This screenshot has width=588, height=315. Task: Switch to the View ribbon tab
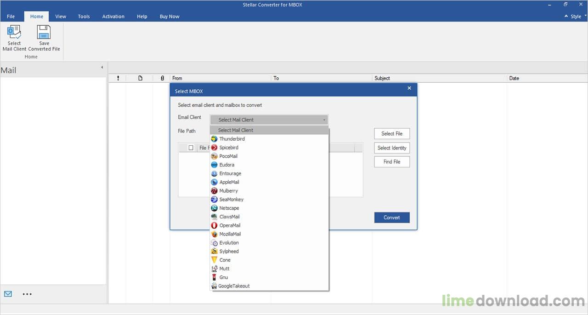pyautogui.click(x=61, y=16)
